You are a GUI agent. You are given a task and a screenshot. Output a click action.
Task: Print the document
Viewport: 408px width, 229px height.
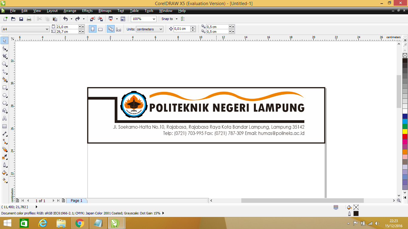(29, 19)
